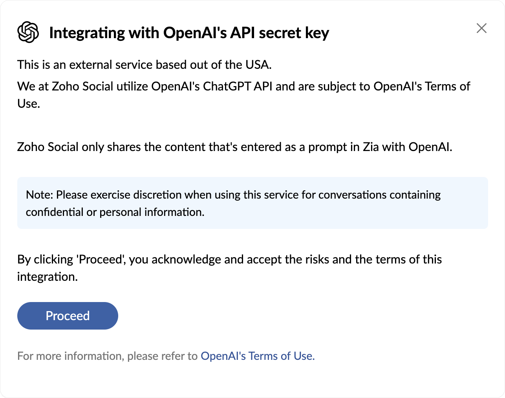The image size is (505, 398).
Task: Close the OpenAI integration dialog
Action: click(x=481, y=28)
